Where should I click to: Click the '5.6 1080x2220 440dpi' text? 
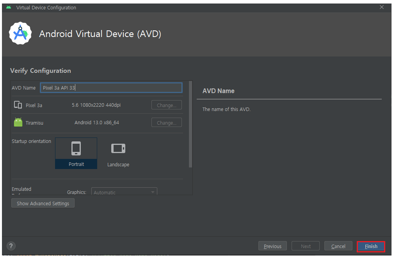[x=96, y=105]
